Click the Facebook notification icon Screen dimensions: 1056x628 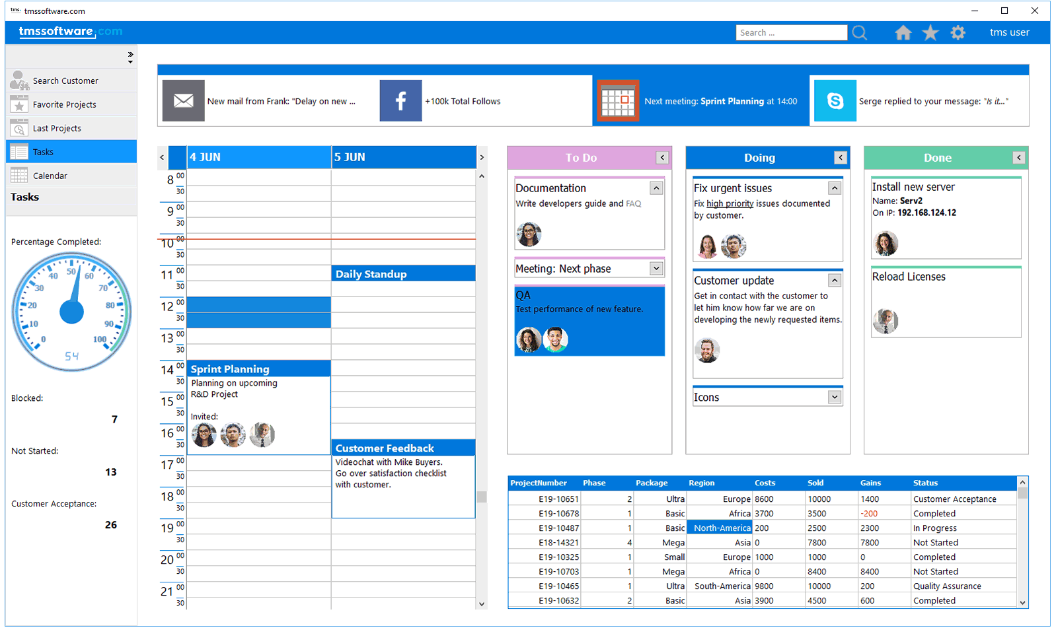400,100
